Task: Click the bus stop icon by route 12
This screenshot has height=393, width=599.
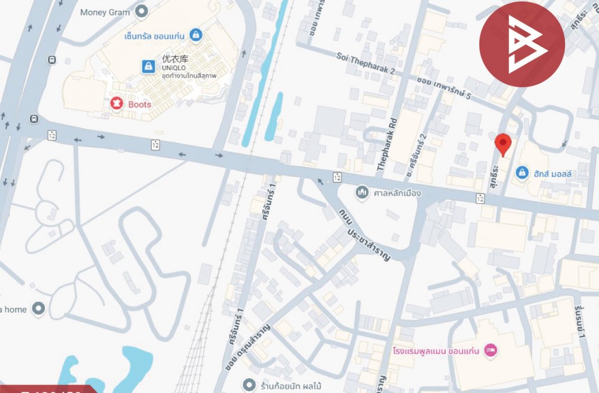Action: tap(34, 119)
